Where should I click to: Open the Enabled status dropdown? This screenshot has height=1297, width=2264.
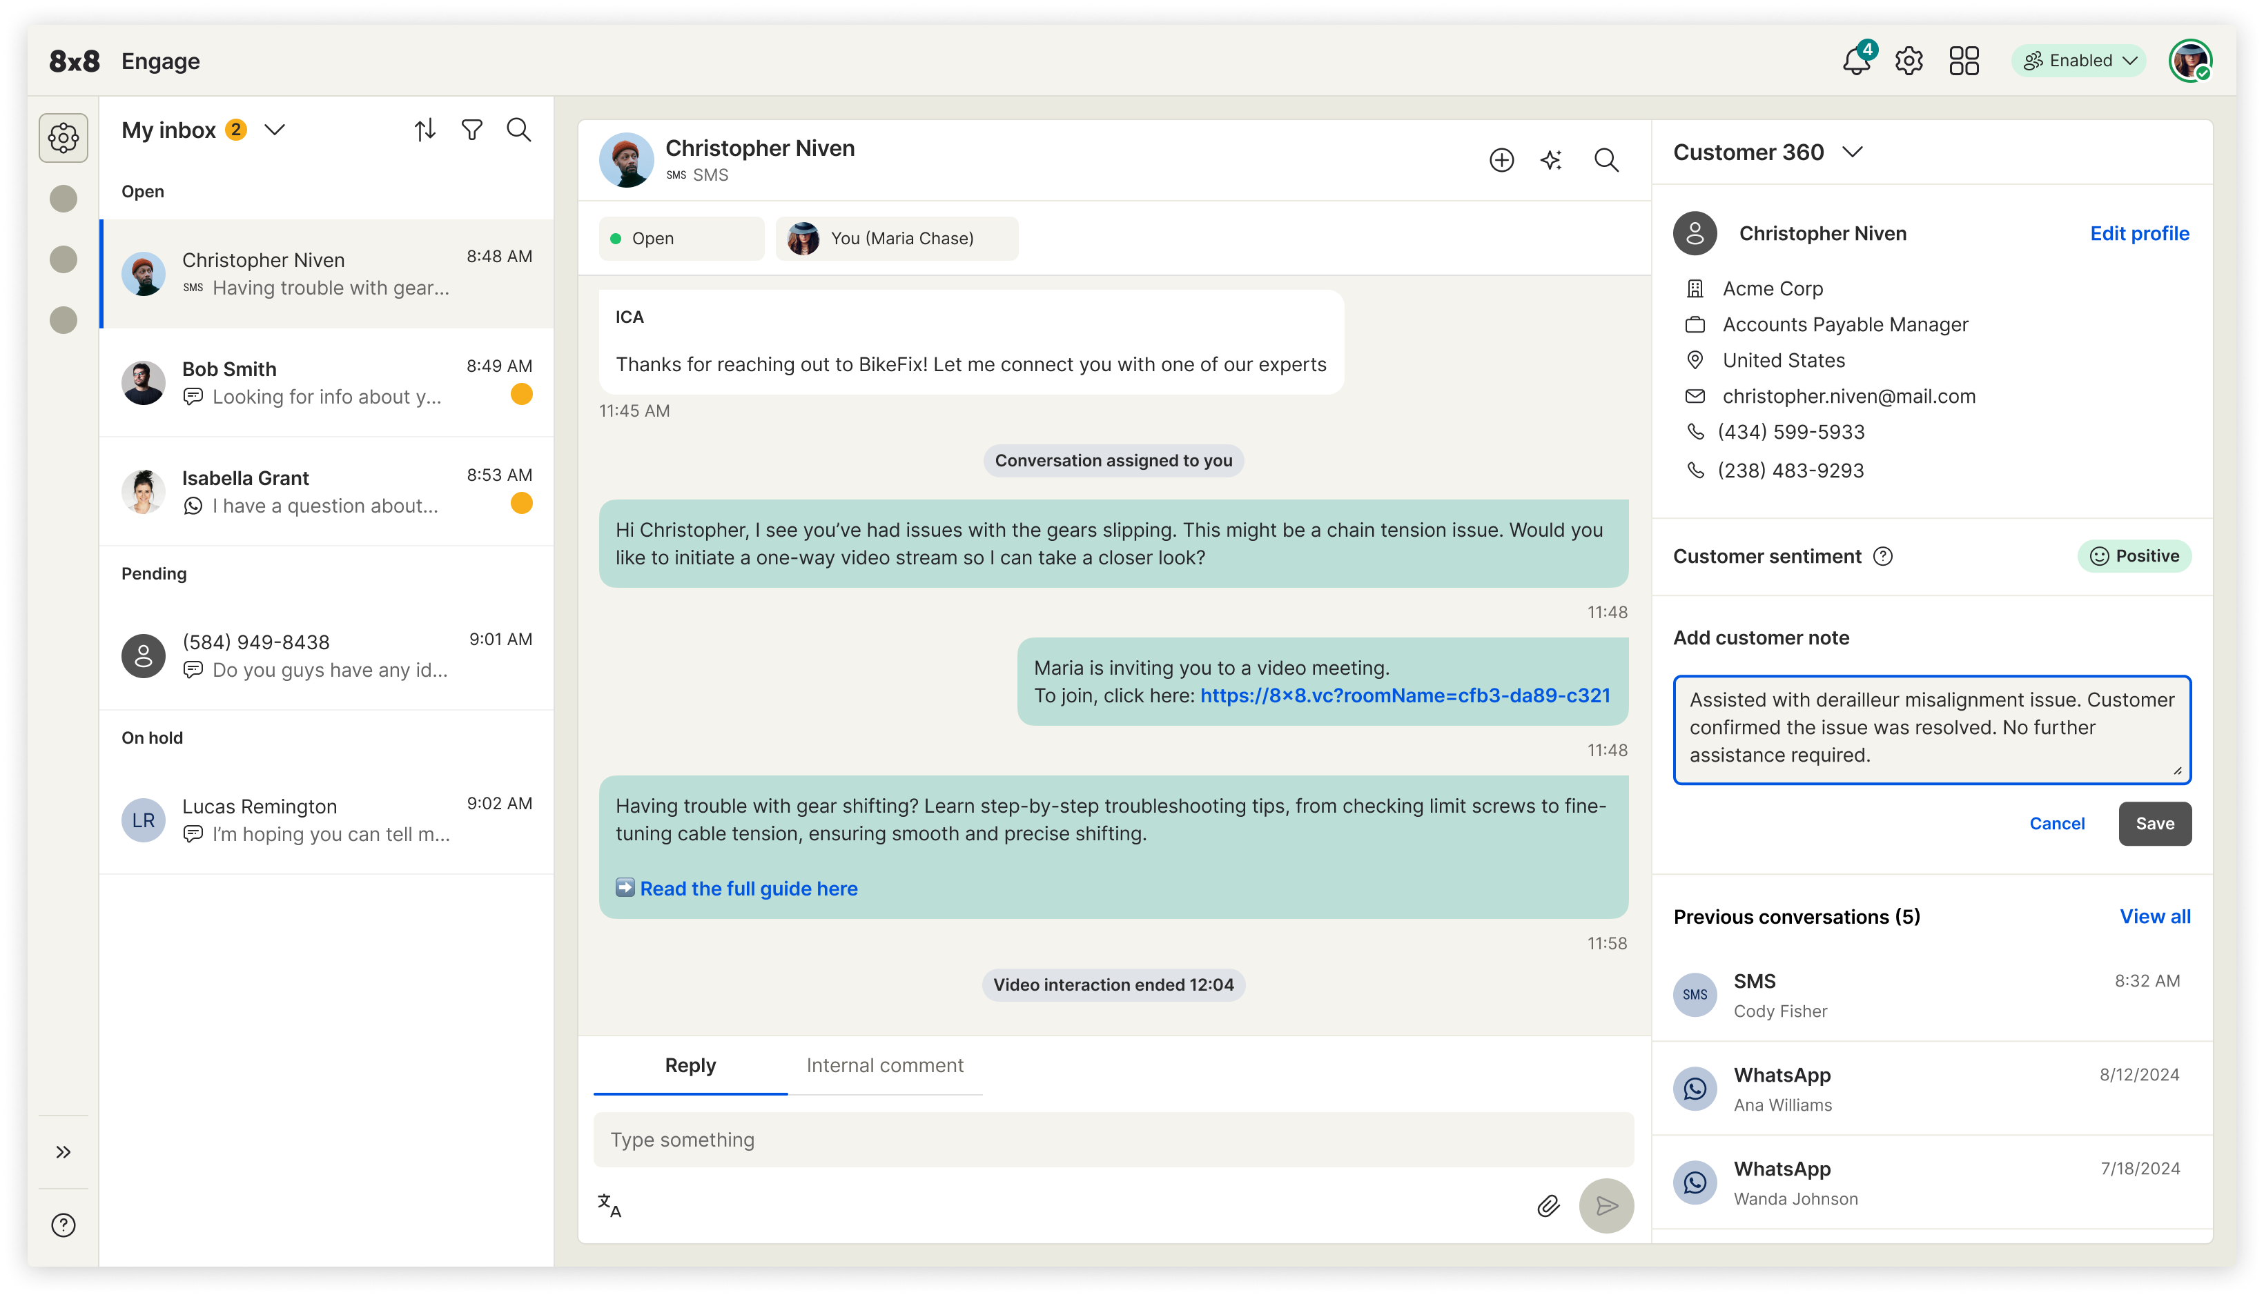coord(2079,61)
